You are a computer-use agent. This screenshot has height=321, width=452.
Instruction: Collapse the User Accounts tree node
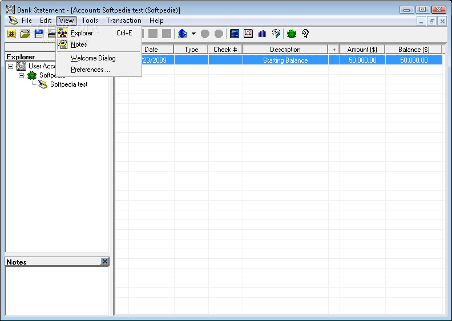pos(10,66)
